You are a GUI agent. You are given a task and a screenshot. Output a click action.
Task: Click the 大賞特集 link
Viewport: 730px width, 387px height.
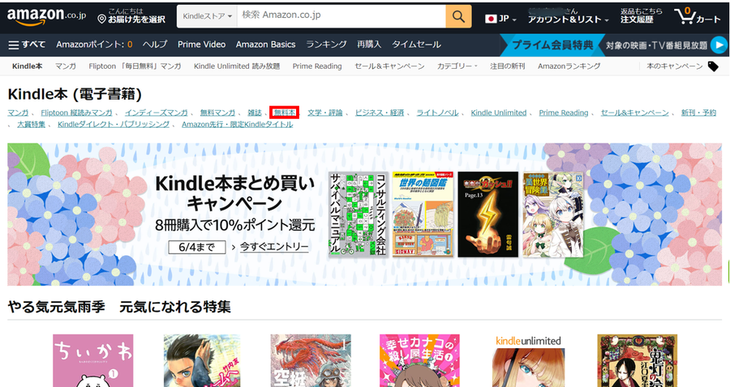31,124
